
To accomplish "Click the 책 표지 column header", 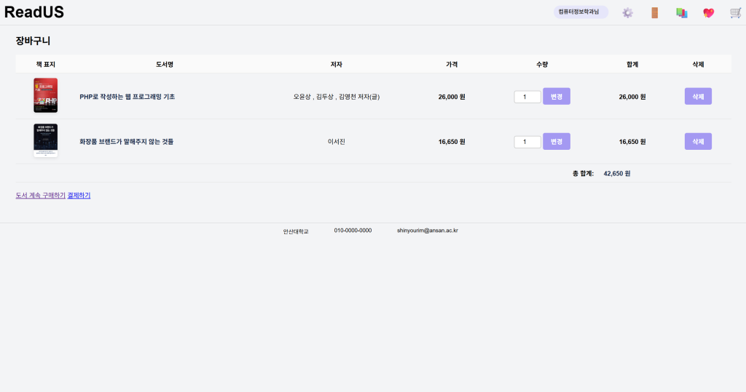I will pyautogui.click(x=46, y=64).
